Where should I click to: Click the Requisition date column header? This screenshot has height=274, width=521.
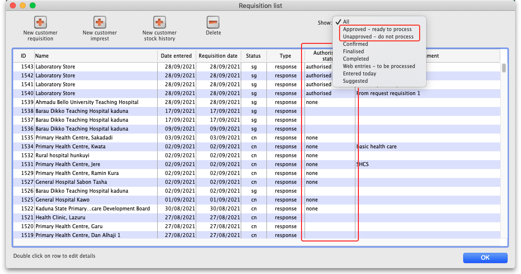pos(218,56)
